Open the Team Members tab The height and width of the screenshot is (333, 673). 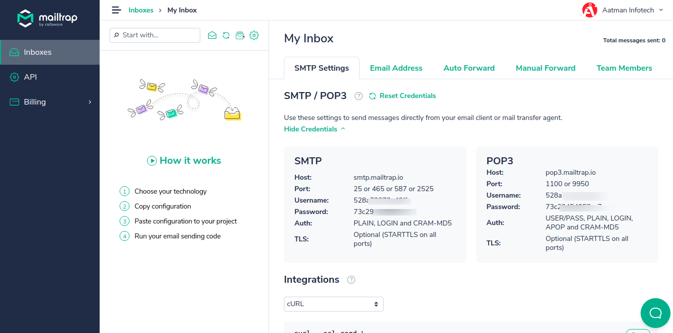pyautogui.click(x=624, y=68)
